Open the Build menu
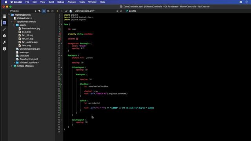This screenshot has width=251, height=141. 51,2
